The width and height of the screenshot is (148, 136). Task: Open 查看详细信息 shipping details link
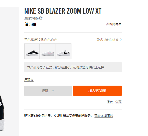pos(103,116)
